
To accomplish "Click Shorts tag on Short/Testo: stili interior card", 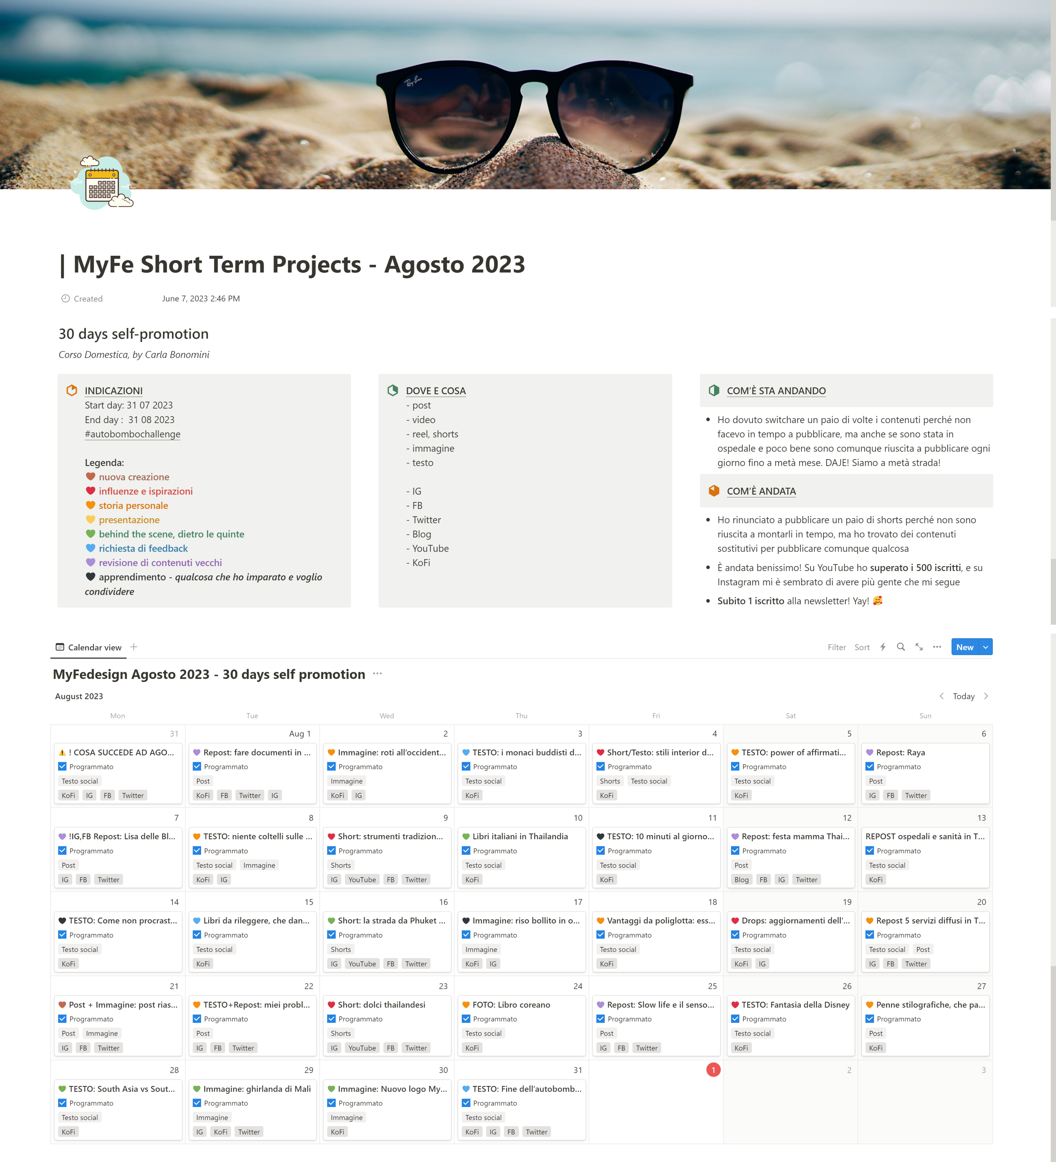I will click(610, 781).
